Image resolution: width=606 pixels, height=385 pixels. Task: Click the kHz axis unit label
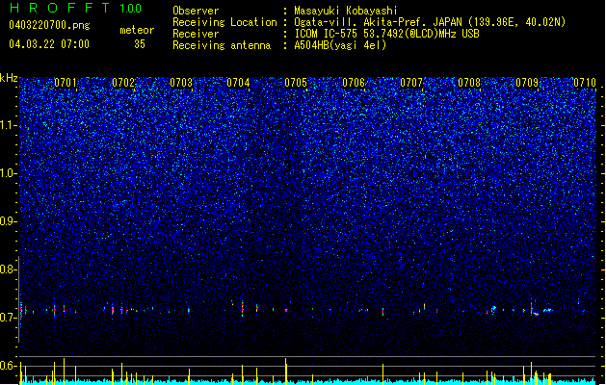(x=9, y=78)
